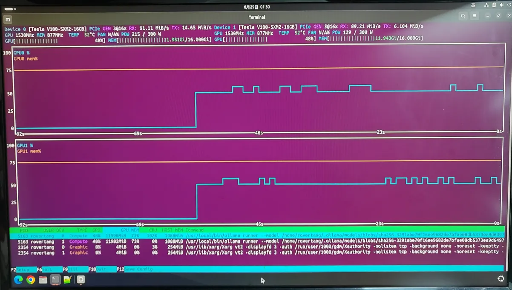Image resolution: width=512 pixels, height=290 pixels.
Task: Click the GPU1 % legend label
Action: click(25, 146)
